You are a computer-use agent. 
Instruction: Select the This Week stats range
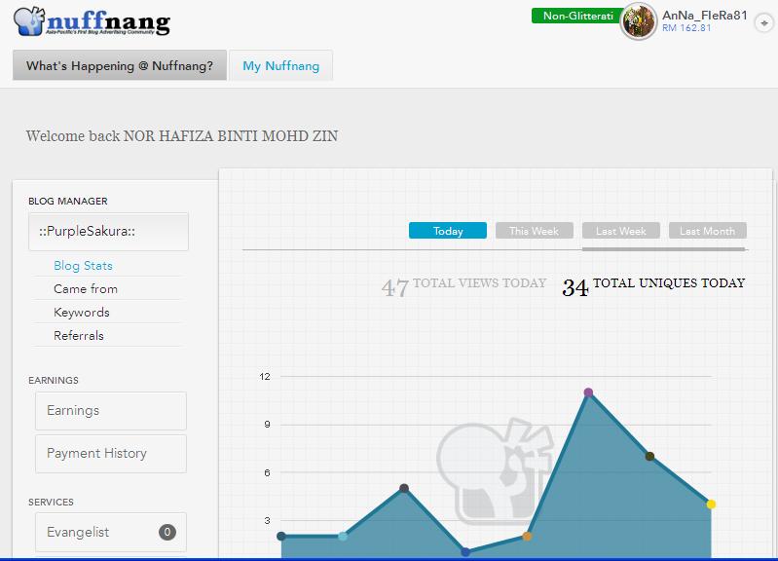(534, 231)
